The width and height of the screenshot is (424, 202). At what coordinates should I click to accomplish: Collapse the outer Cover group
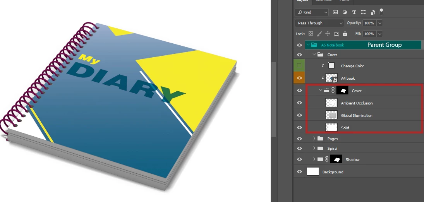click(x=314, y=55)
